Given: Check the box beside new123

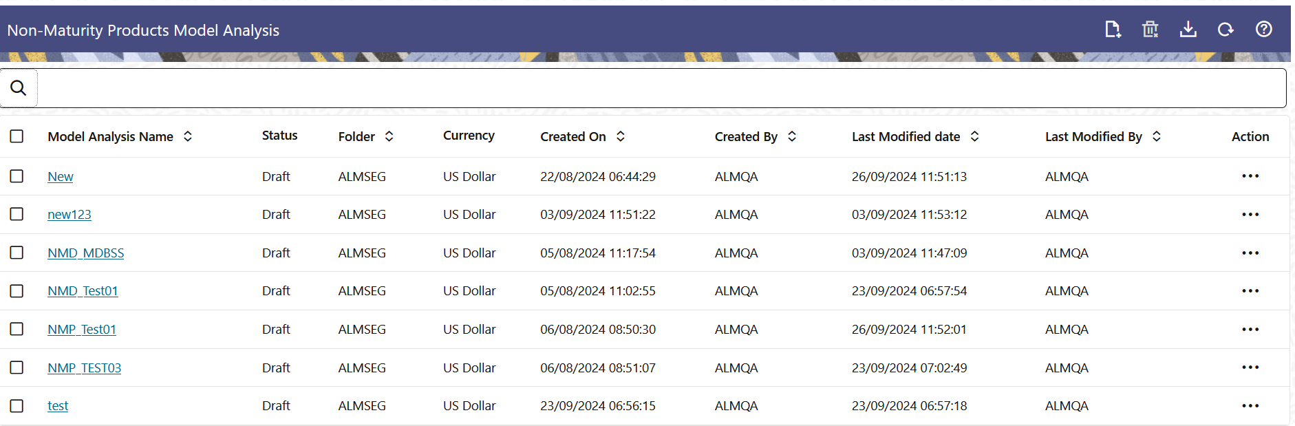Looking at the screenshot, I should point(17,214).
